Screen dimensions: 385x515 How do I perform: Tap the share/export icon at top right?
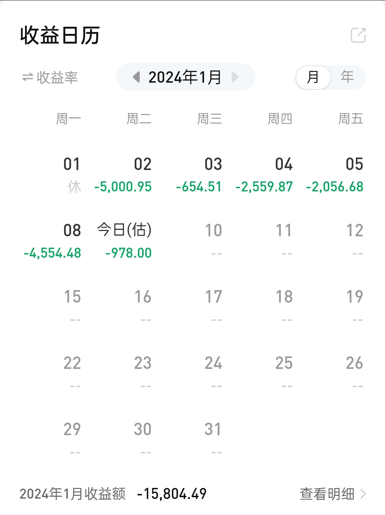[x=358, y=35]
